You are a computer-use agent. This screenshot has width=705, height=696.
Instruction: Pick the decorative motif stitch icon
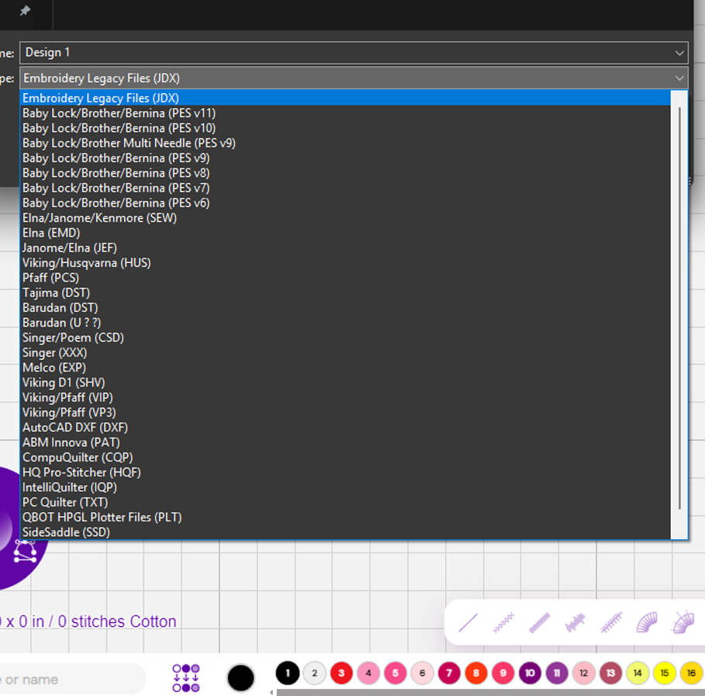point(575,622)
